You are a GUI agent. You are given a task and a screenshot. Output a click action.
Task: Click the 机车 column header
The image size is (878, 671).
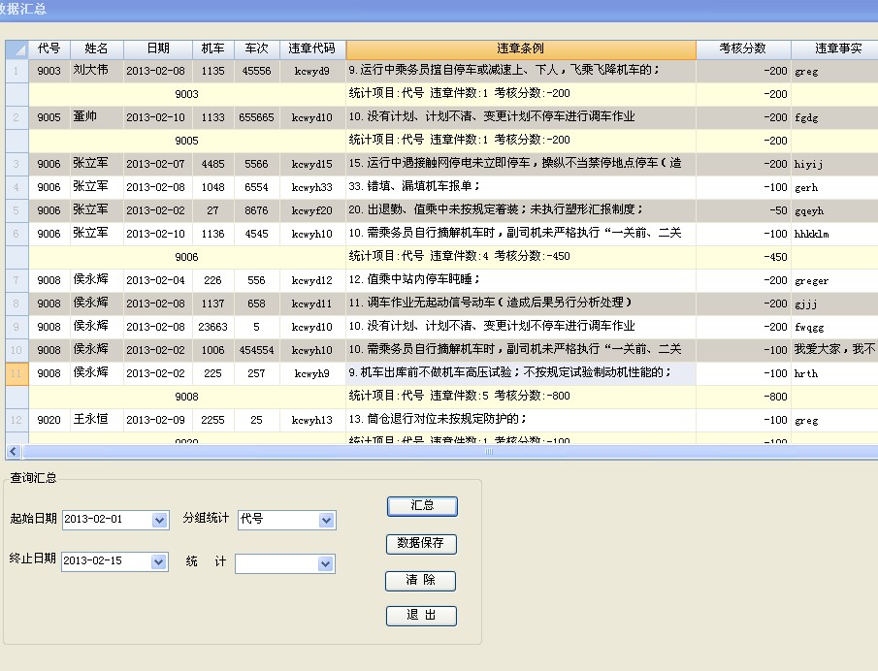pyautogui.click(x=212, y=49)
